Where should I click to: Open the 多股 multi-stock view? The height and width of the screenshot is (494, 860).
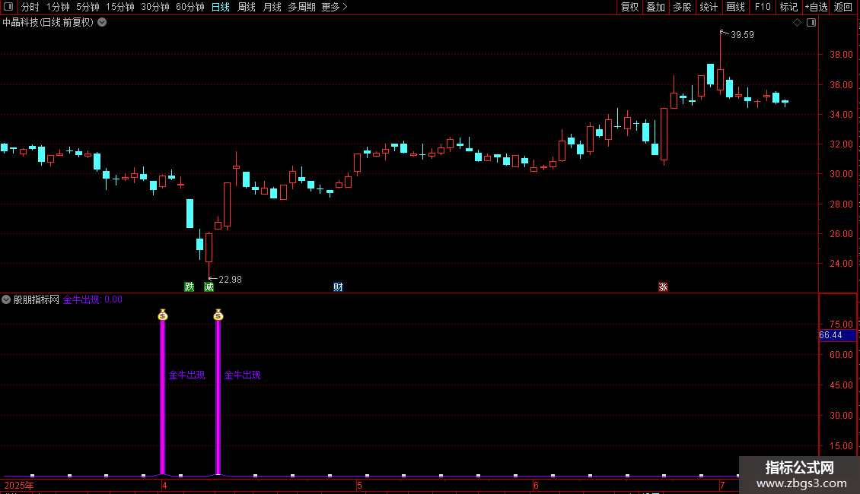tap(682, 7)
